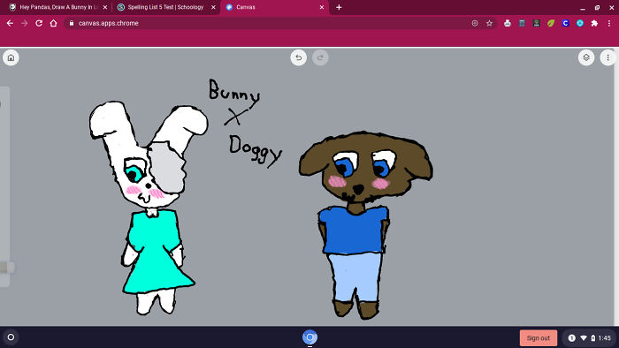The image size is (619, 348).
Task: View site lock information
Action: (72, 23)
